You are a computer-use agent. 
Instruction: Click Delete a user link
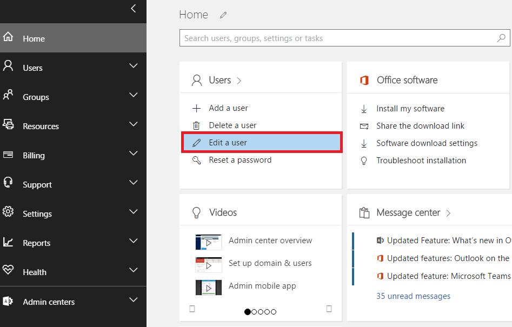232,125
